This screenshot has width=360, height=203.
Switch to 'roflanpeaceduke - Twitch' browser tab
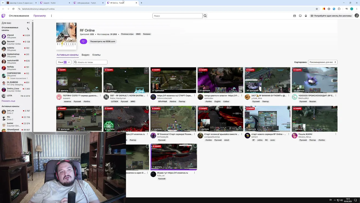(x=89, y=3)
